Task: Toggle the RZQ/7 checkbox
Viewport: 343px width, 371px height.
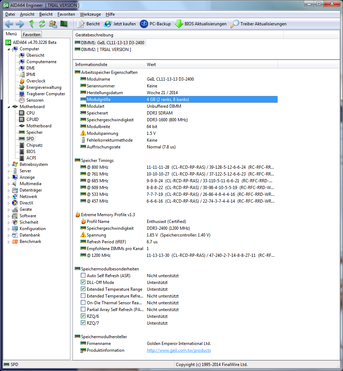Action: coord(83,322)
